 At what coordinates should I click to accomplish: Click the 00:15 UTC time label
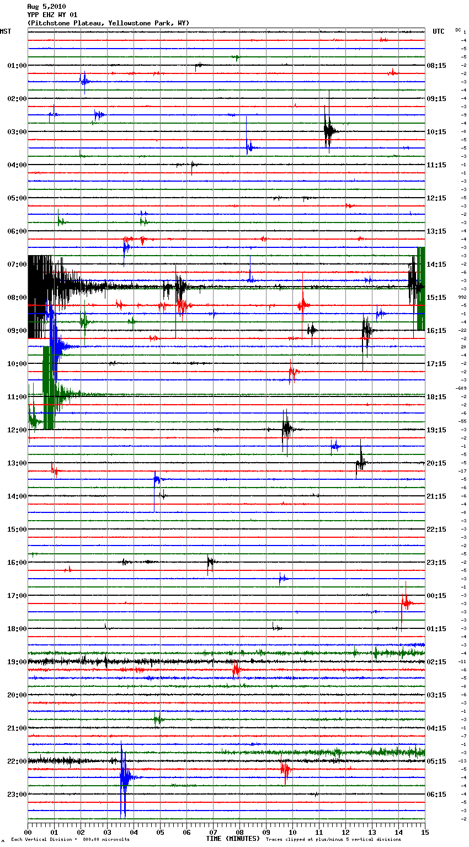pos(436,596)
